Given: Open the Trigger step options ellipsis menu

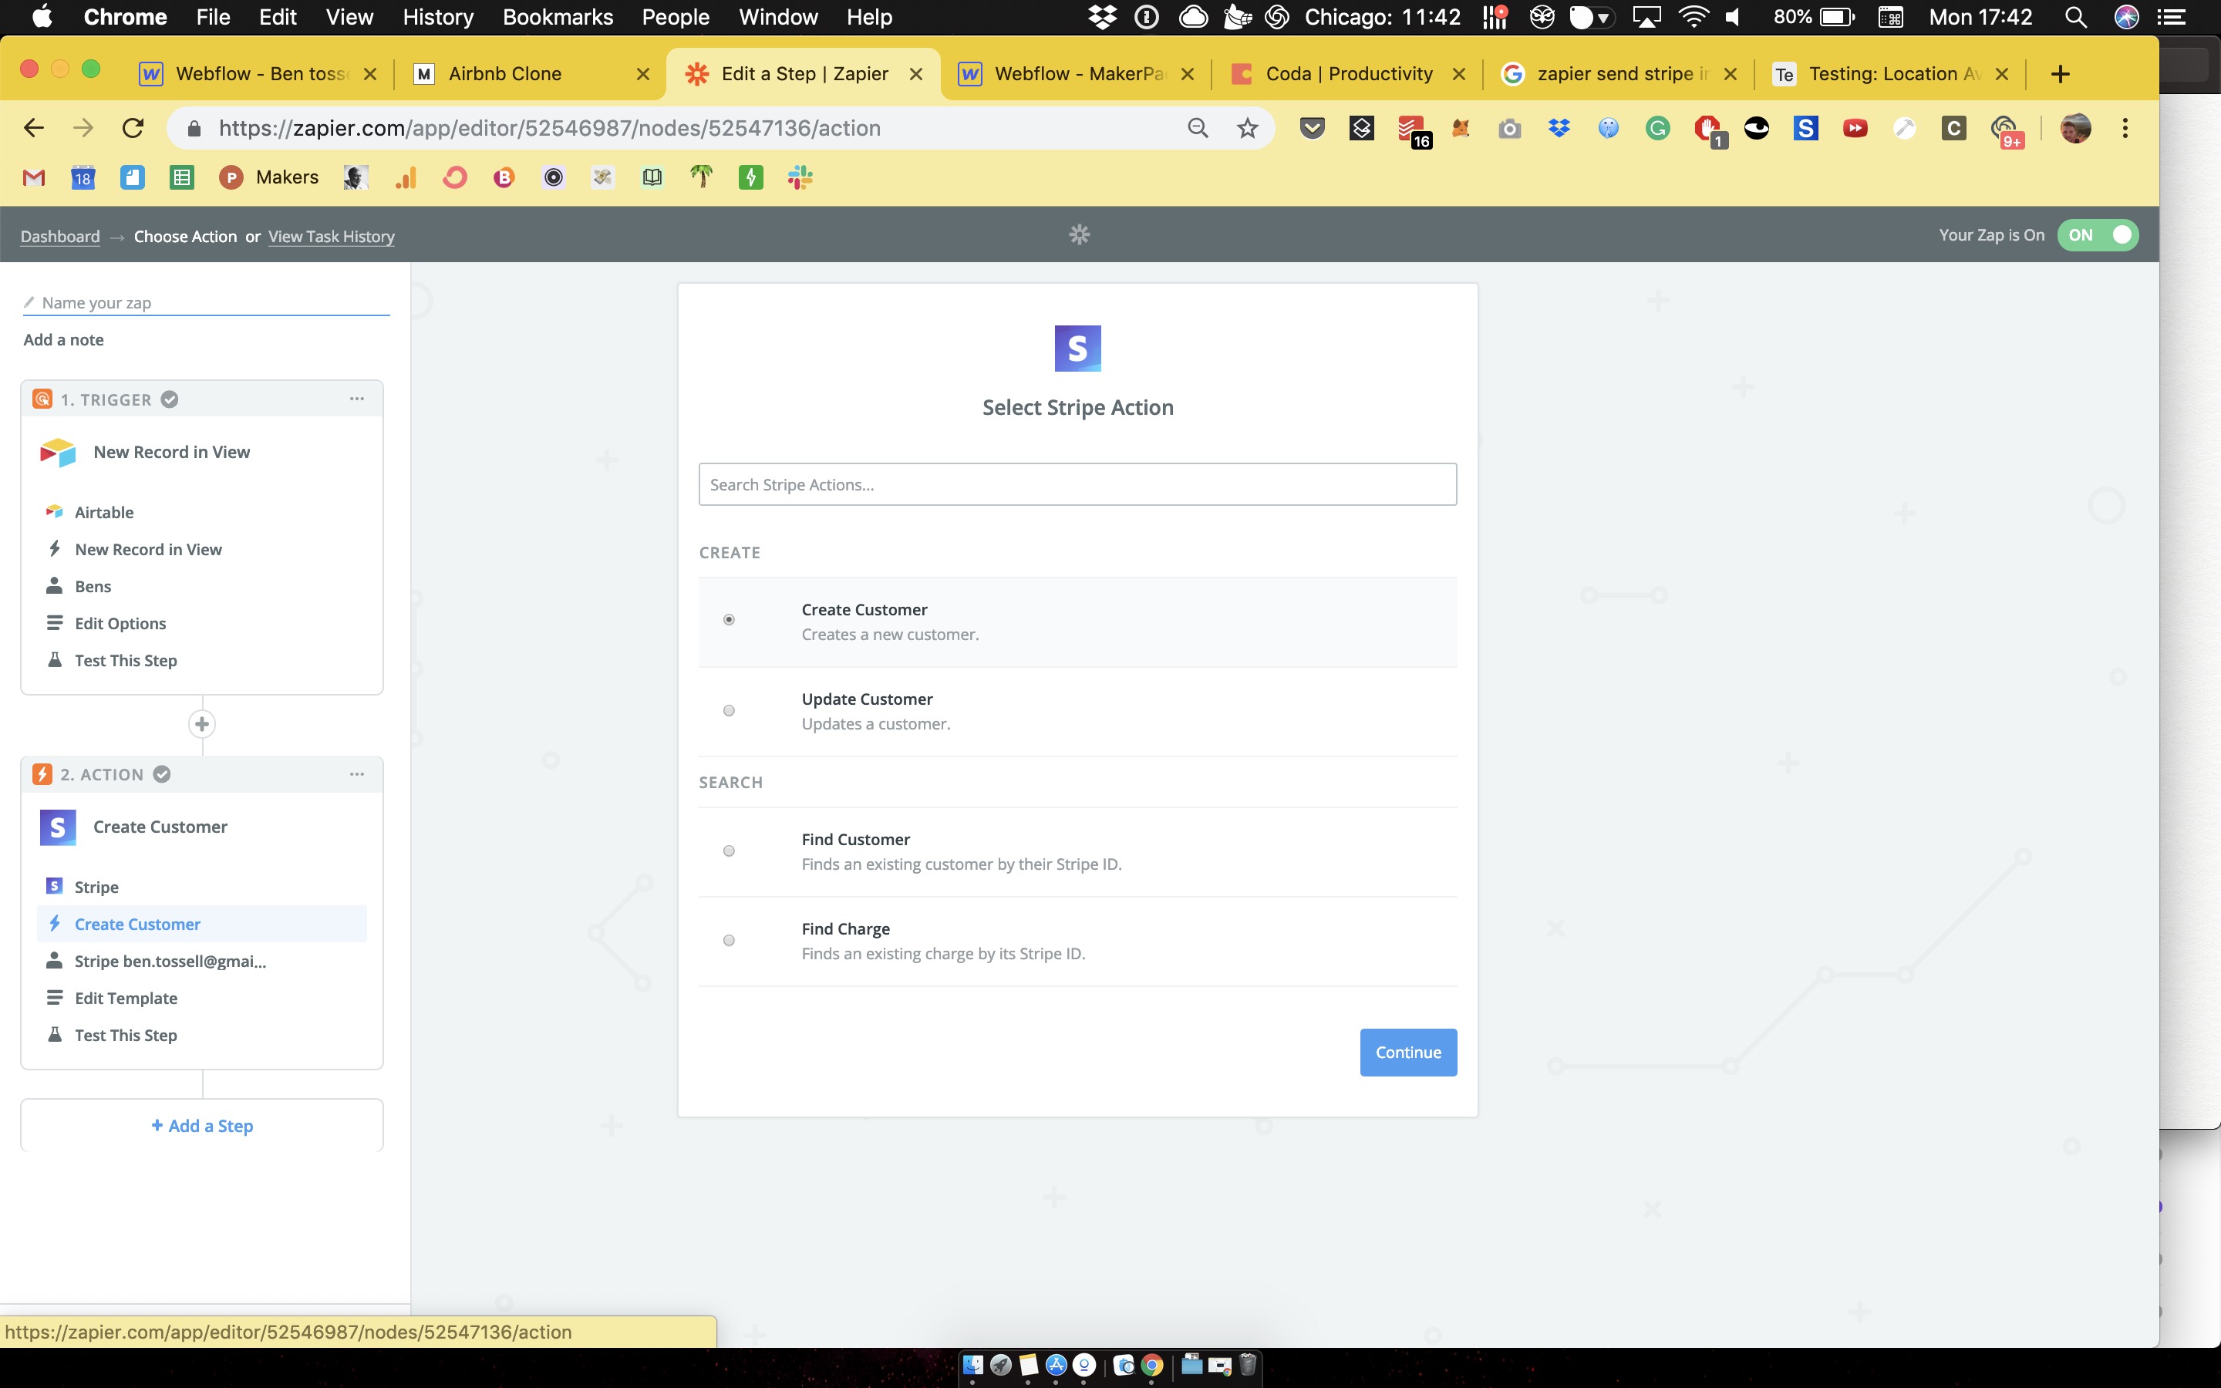Looking at the screenshot, I should coord(357,399).
